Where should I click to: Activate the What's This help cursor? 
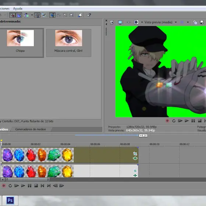pyautogui.click(x=89, y=15)
